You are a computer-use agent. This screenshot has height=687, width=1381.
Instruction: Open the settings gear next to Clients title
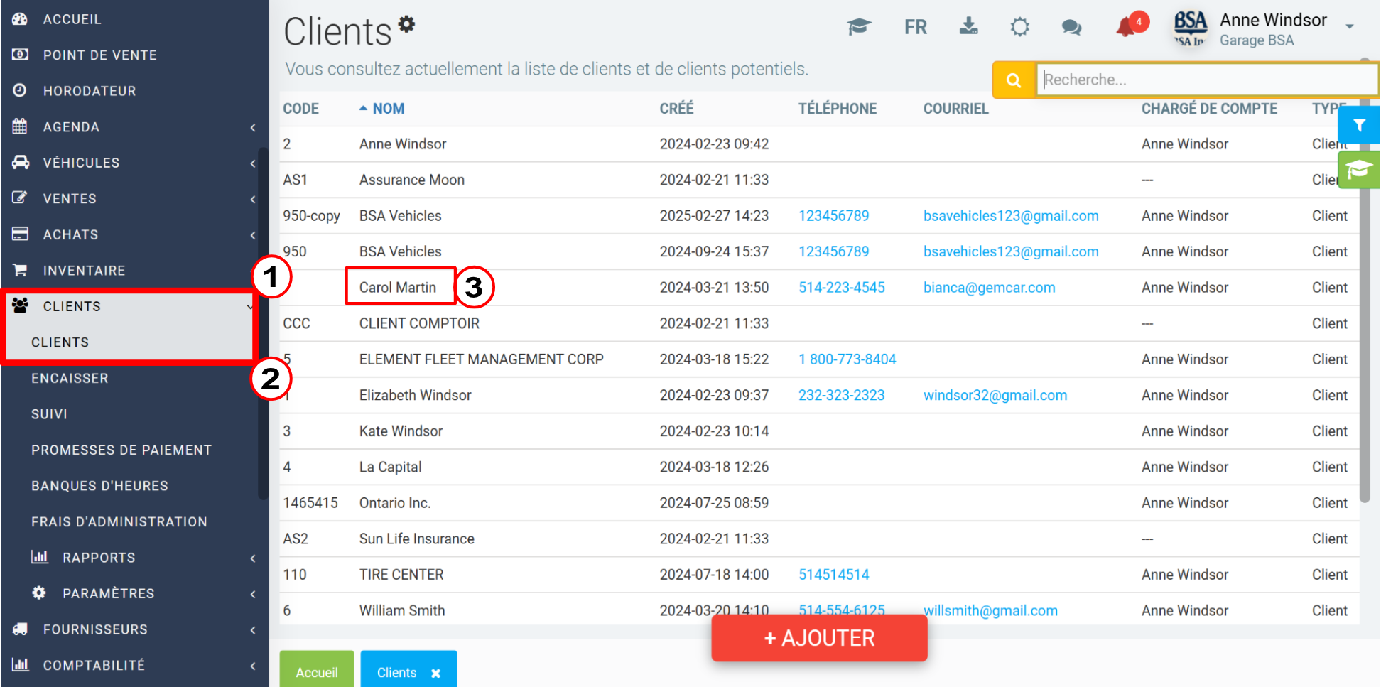tap(406, 24)
